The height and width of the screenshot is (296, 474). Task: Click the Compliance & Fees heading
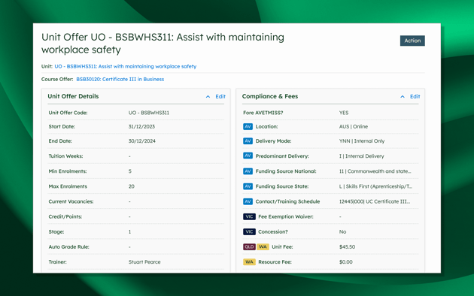(x=270, y=96)
